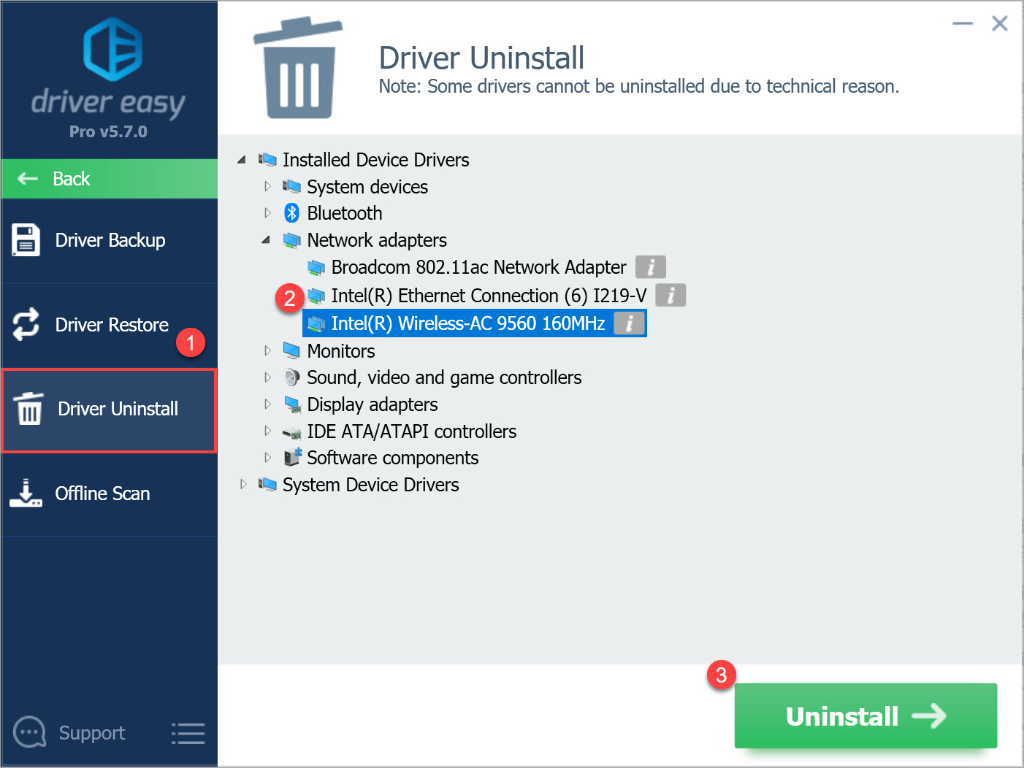Click the Support chat bubble icon
This screenshot has height=768, width=1024.
[x=30, y=731]
